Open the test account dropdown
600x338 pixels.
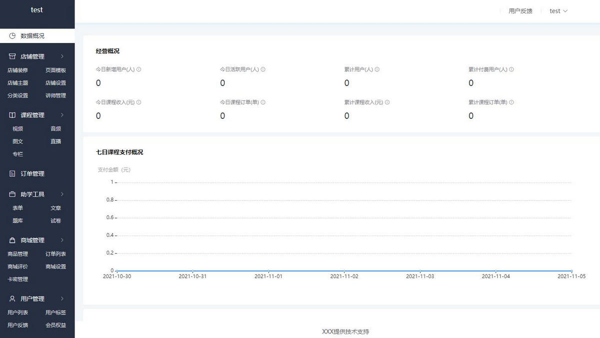pyautogui.click(x=558, y=11)
